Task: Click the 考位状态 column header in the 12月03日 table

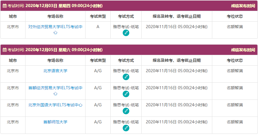Action: [x=235, y=16]
